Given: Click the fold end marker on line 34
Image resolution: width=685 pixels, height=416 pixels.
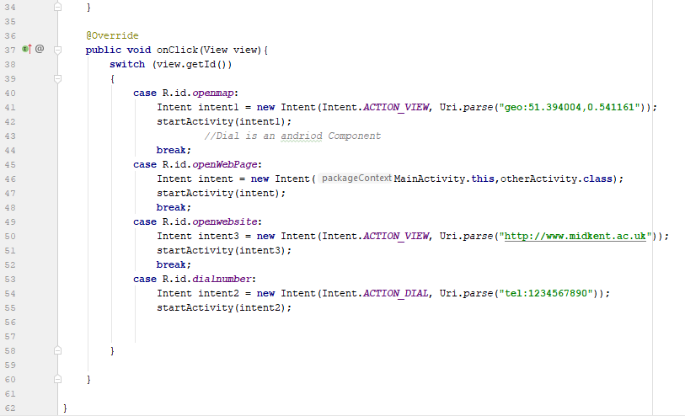Looking at the screenshot, I should (57, 7).
